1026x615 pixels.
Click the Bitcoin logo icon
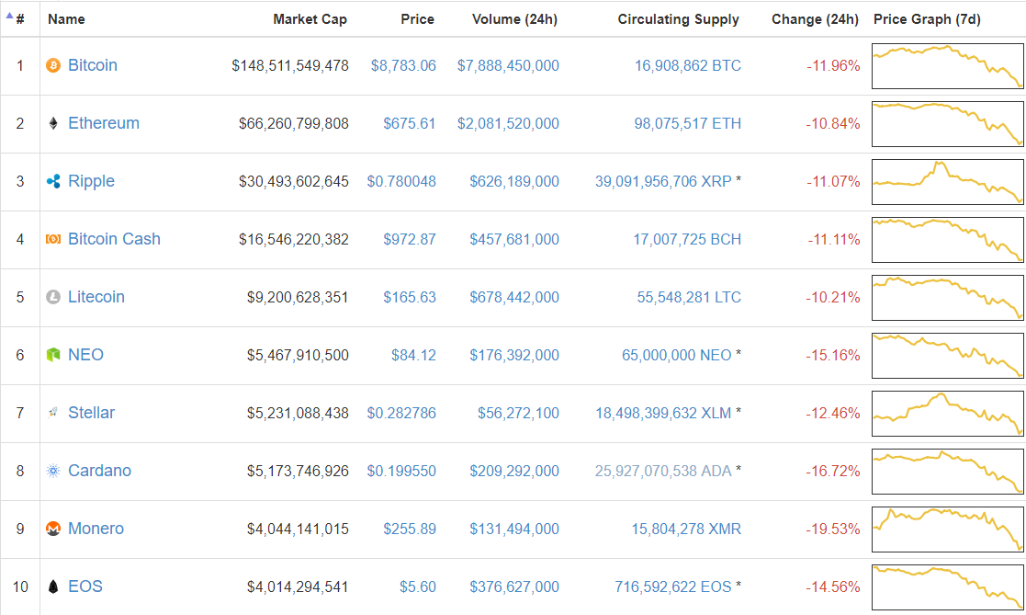(52, 65)
